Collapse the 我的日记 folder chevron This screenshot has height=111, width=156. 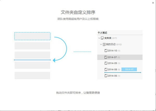click(101, 45)
